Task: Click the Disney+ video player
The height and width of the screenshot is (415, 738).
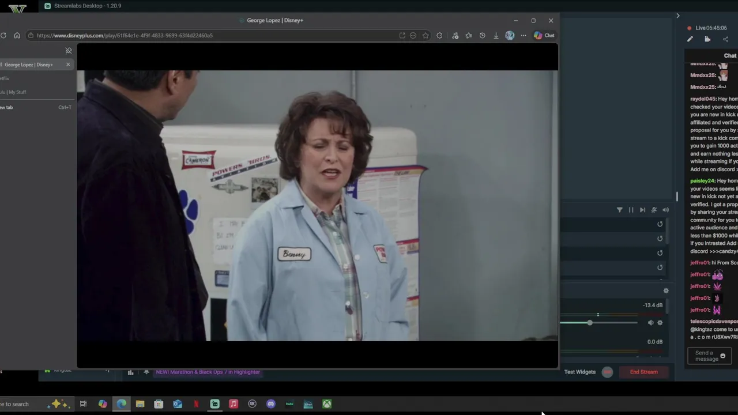Action: (x=317, y=206)
